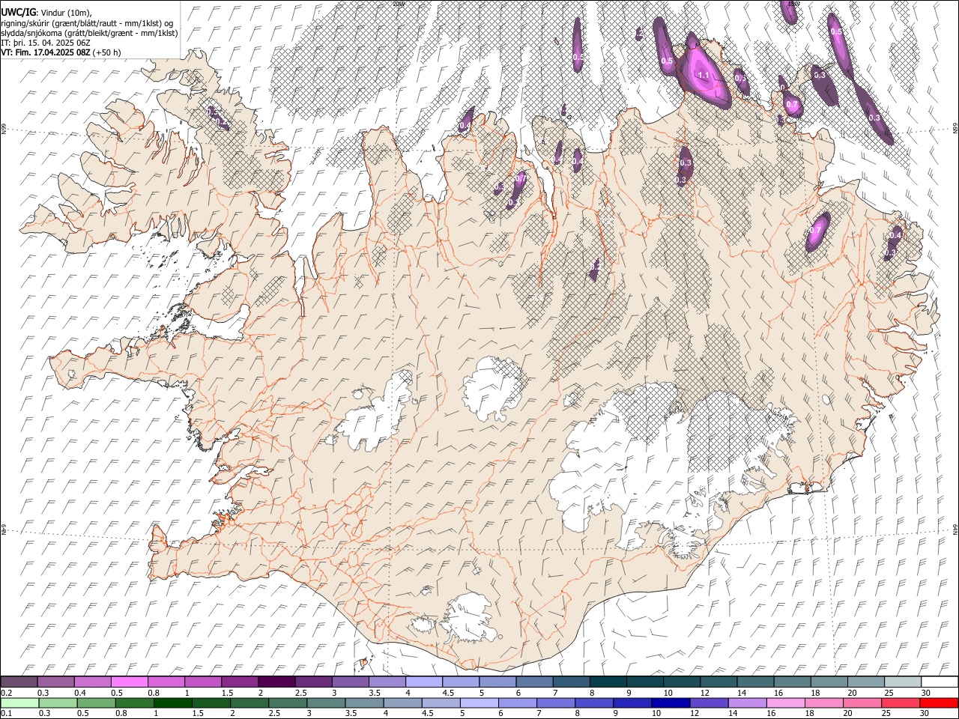This screenshot has width=959, height=719.
Task: Select the darkest purple 2 swatch in the upper scale
Action: 276,682
